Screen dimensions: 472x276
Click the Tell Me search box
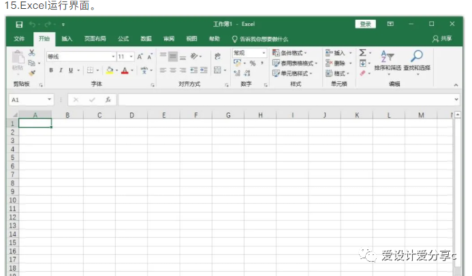pyautogui.click(x=260, y=39)
